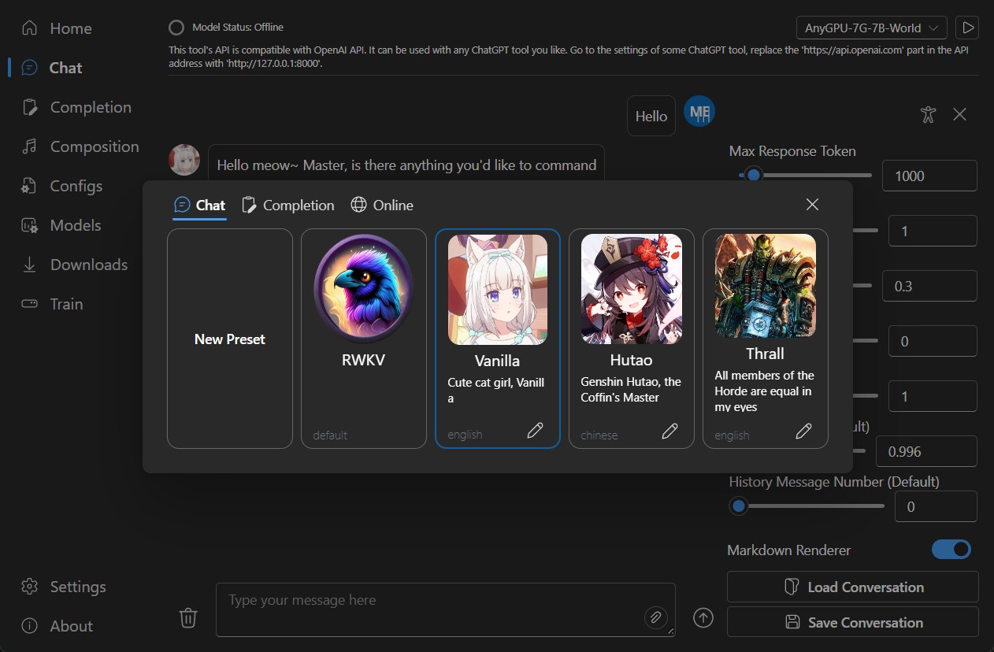Click the Load Conversation button
This screenshot has width=994, height=652.
(852, 587)
